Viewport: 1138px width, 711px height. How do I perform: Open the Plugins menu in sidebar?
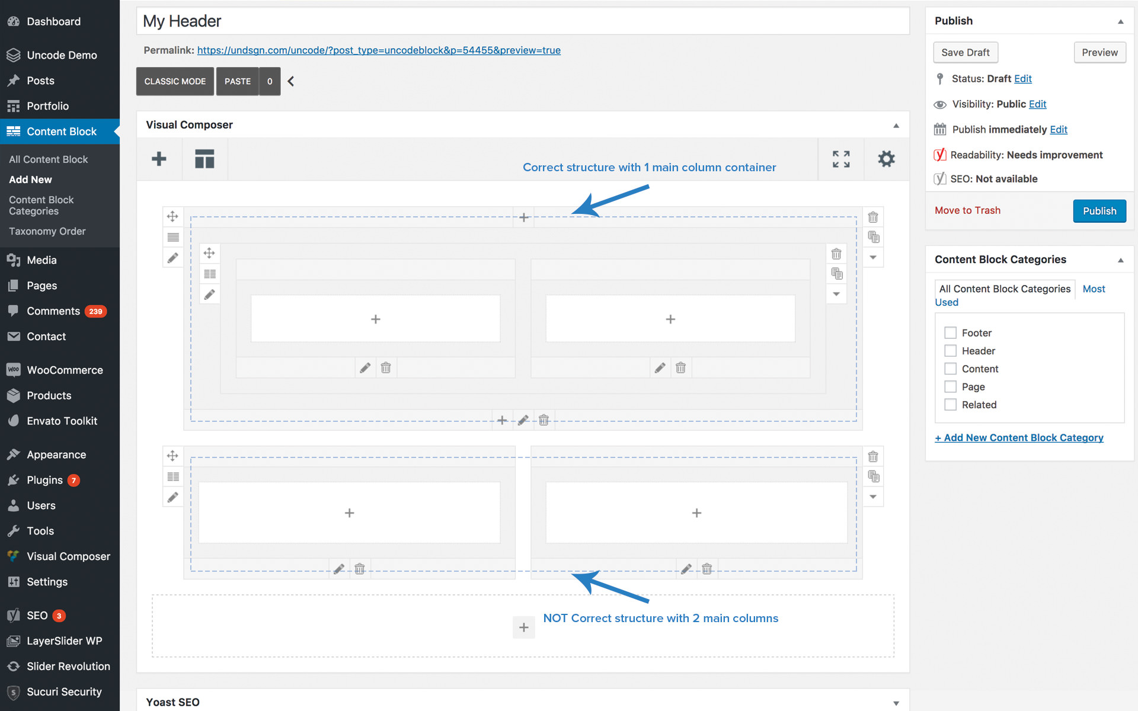click(44, 480)
